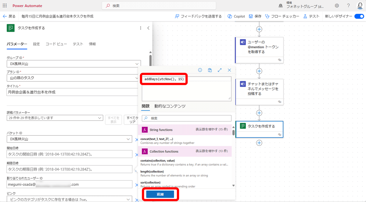Click clipboard paste icon in expression editor
Image resolution: width=366 pixels, height=202 pixels.
pyautogui.click(x=210, y=70)
